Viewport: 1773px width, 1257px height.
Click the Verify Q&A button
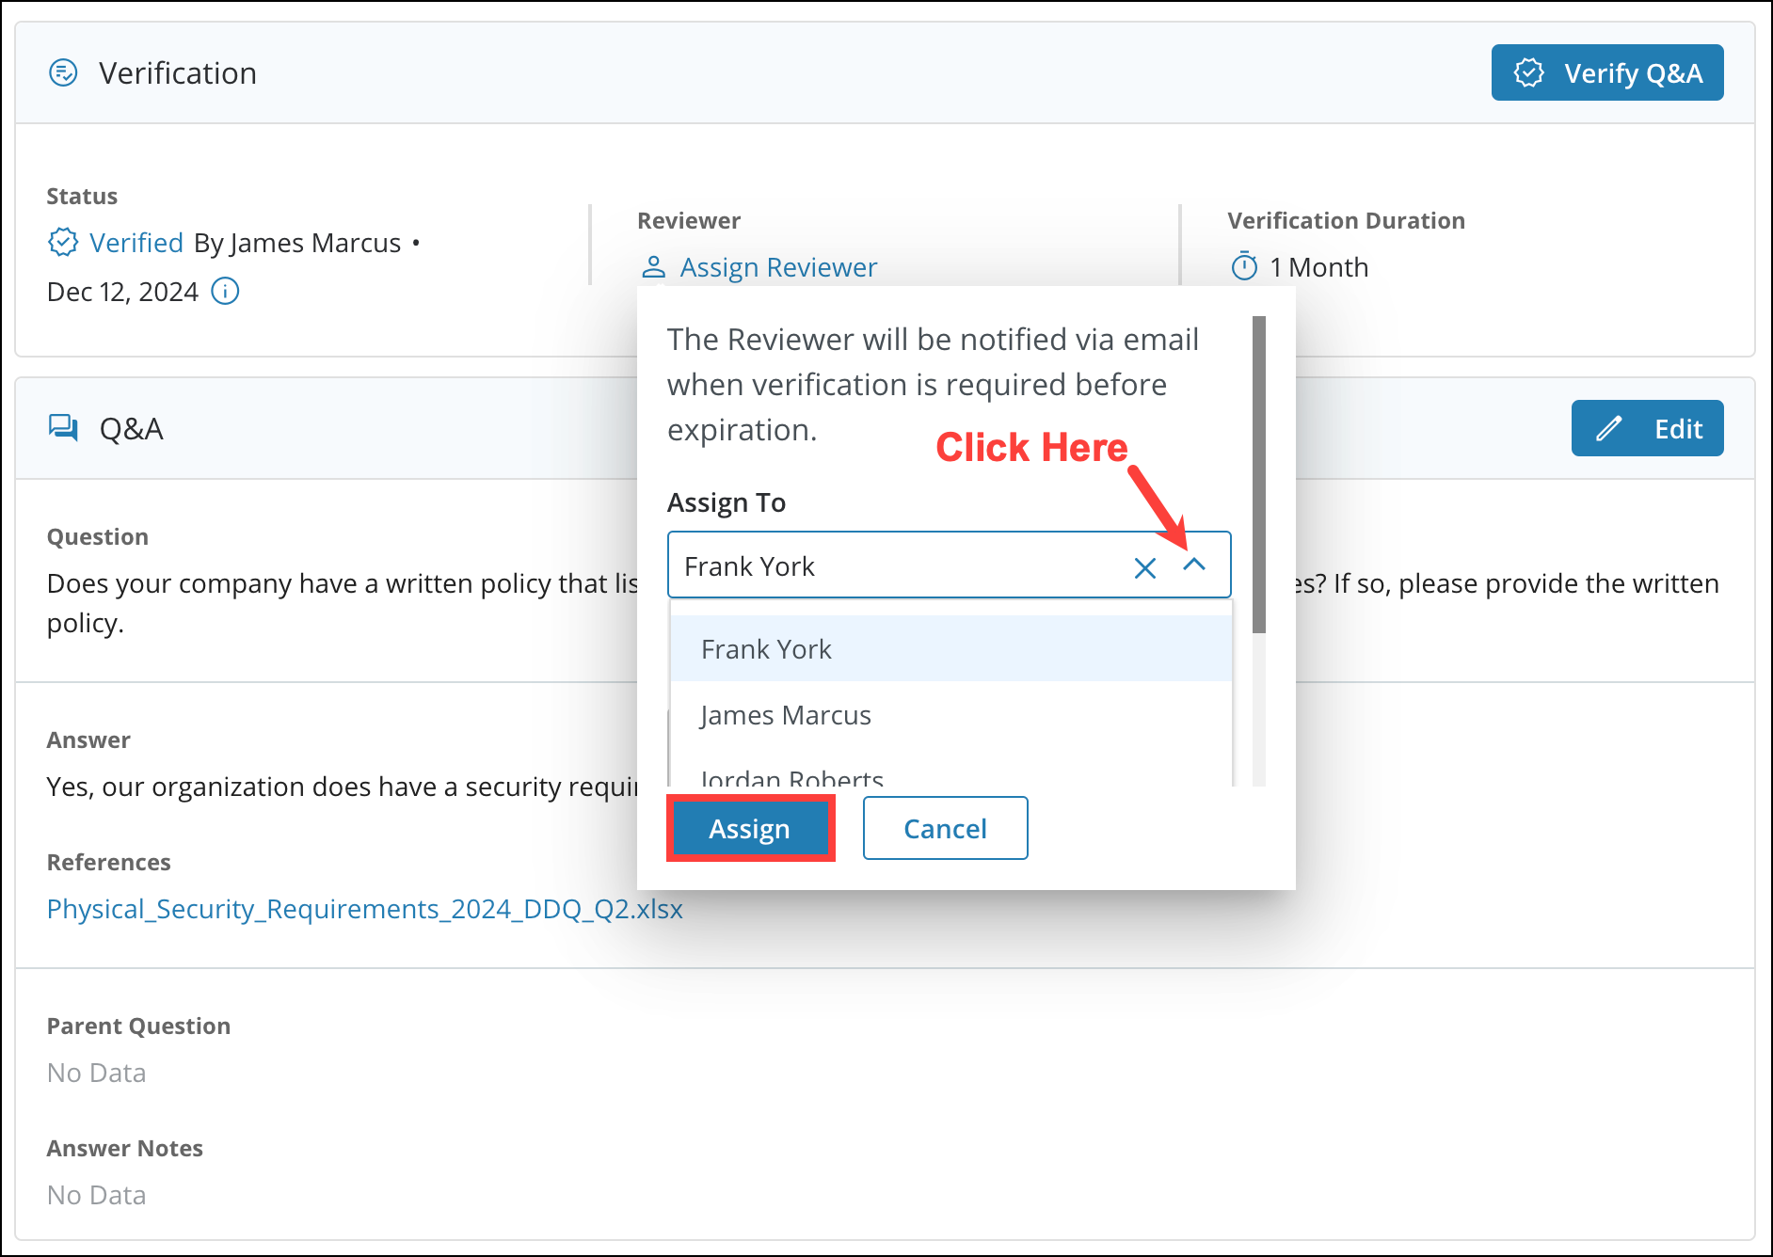(1607, 72)
